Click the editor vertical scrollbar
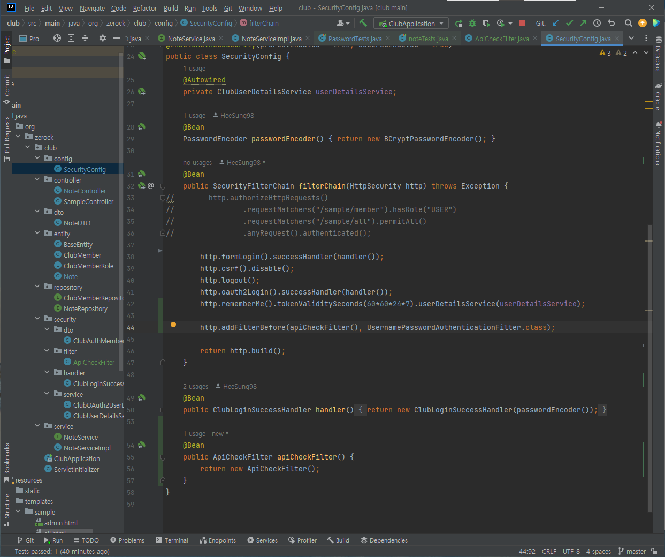Image resolution: width=665 pixels, height=557 pixels. [x=650, y=370]
